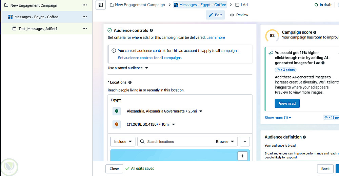Open the Browse locations dropdown

[225, 142]
